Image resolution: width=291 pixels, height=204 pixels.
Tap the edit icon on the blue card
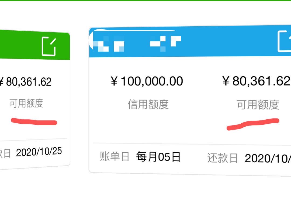coord(285,41)
